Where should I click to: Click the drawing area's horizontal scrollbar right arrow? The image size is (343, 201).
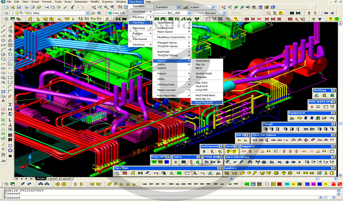pyautogui.click(x=336, y=179)
